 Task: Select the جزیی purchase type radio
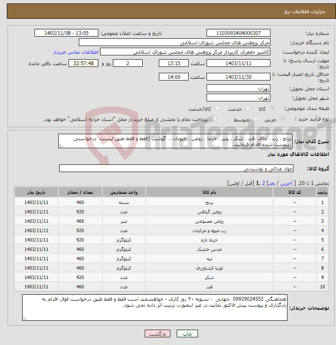tap(283, 119)
